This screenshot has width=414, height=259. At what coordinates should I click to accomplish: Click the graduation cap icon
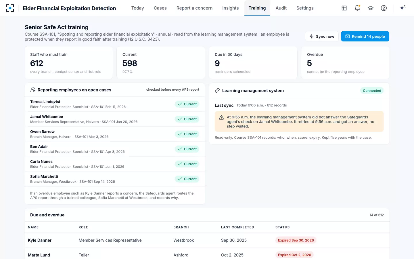coord(371,8)
